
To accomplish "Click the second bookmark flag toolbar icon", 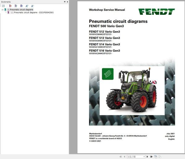I will pyautogui.click(x=16, y=6).
